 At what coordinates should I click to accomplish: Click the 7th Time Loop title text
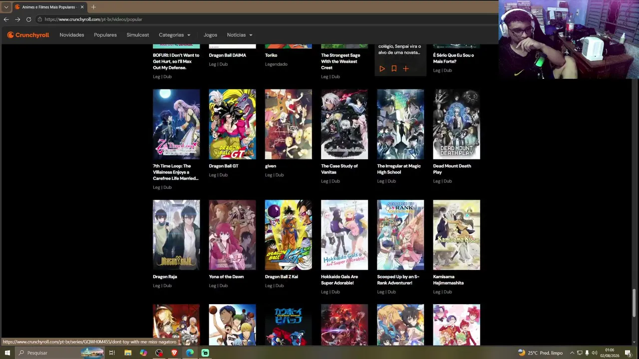[176, 172]
